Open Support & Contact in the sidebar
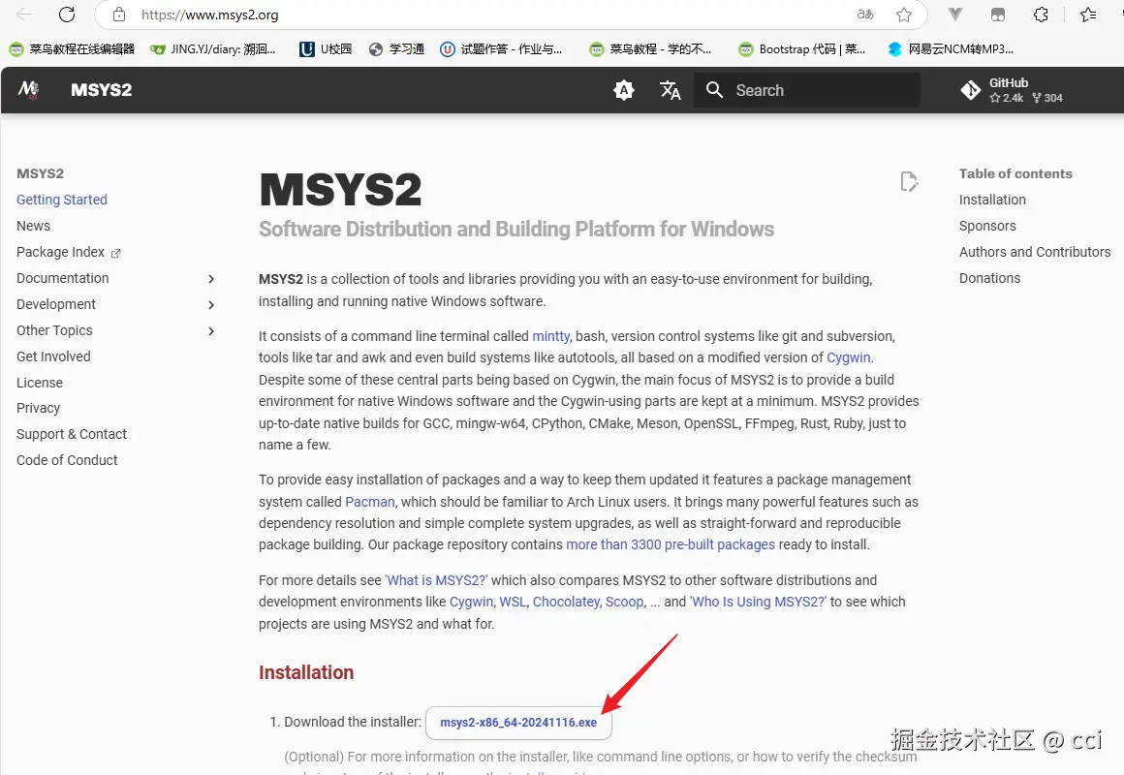 [x=72, y=434]
